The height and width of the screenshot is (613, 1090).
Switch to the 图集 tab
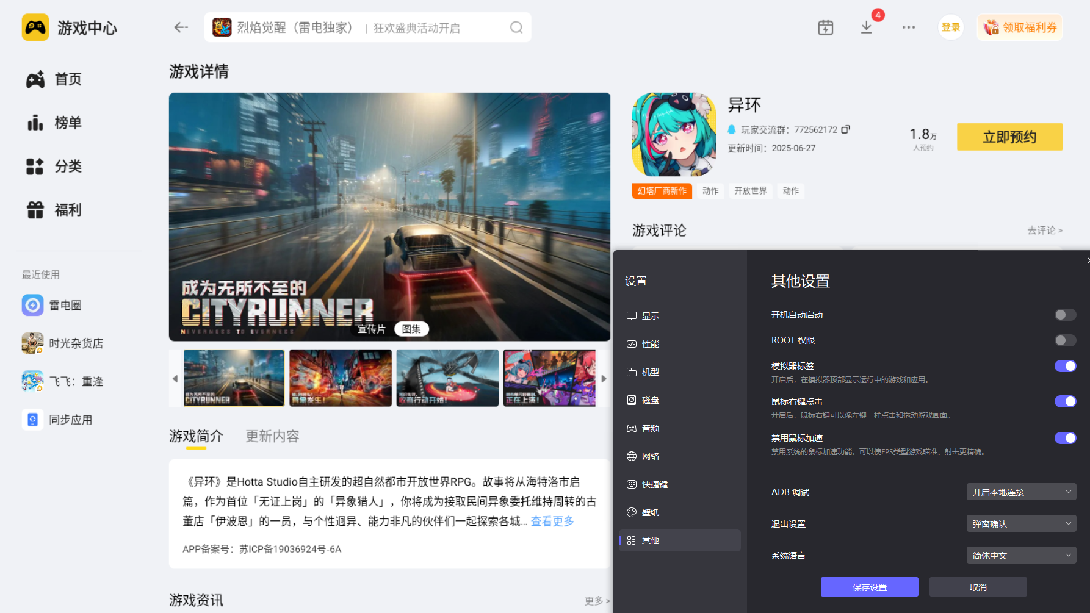413,329
